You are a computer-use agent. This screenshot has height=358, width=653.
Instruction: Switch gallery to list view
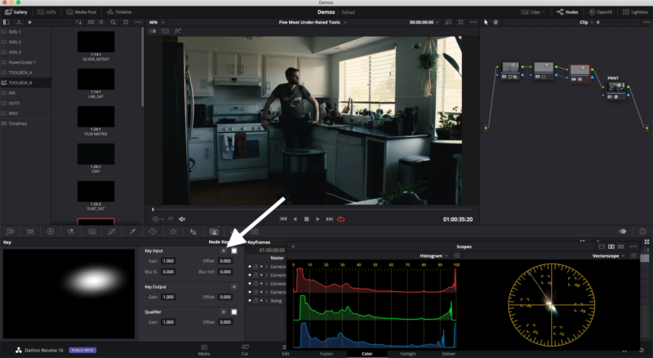(x=100, y=22)
